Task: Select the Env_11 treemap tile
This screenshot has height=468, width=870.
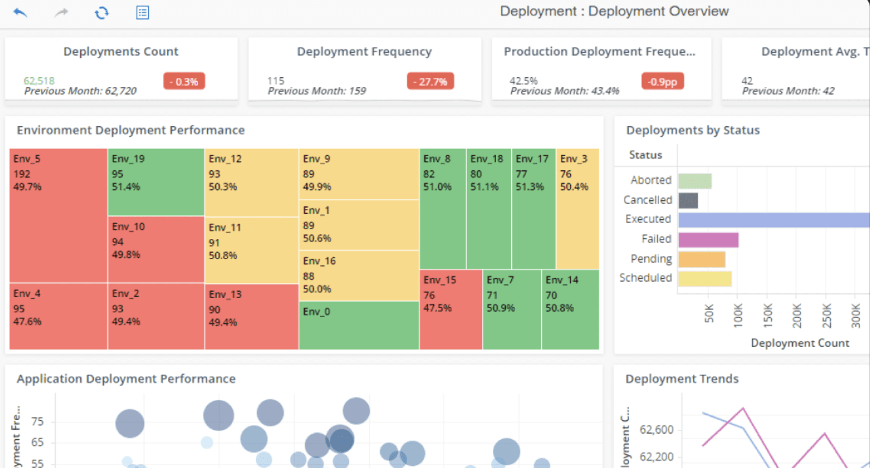Action: point(251,250)
